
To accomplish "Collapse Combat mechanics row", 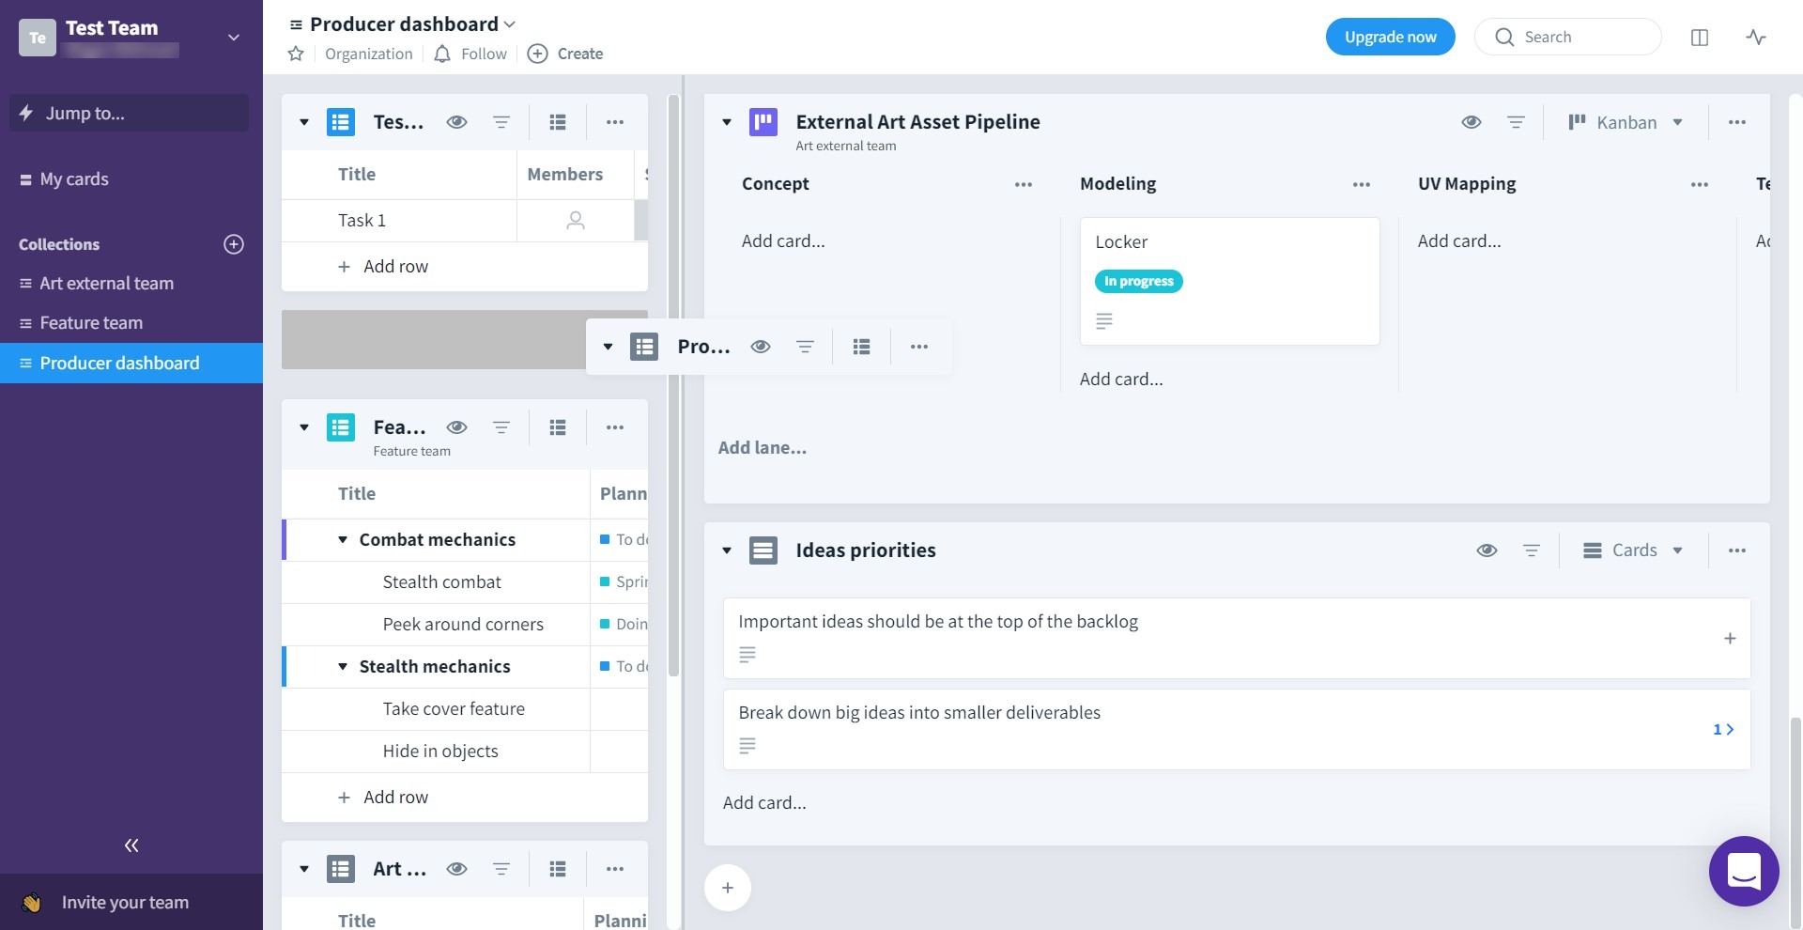I will pos(343,540).
